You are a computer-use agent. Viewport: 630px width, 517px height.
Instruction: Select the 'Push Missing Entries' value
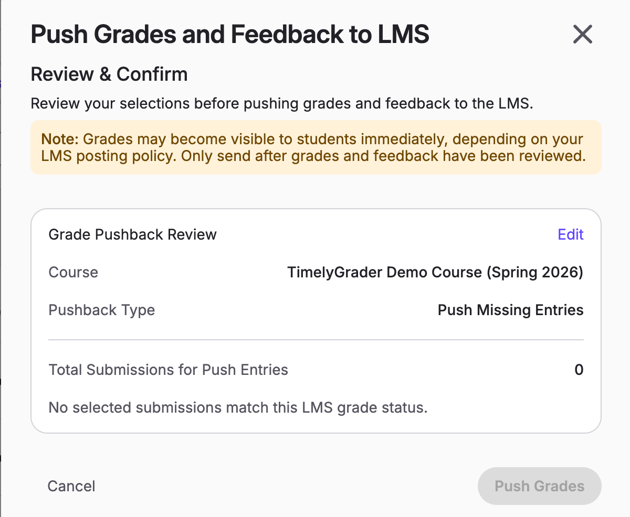[x=511, y=310]
